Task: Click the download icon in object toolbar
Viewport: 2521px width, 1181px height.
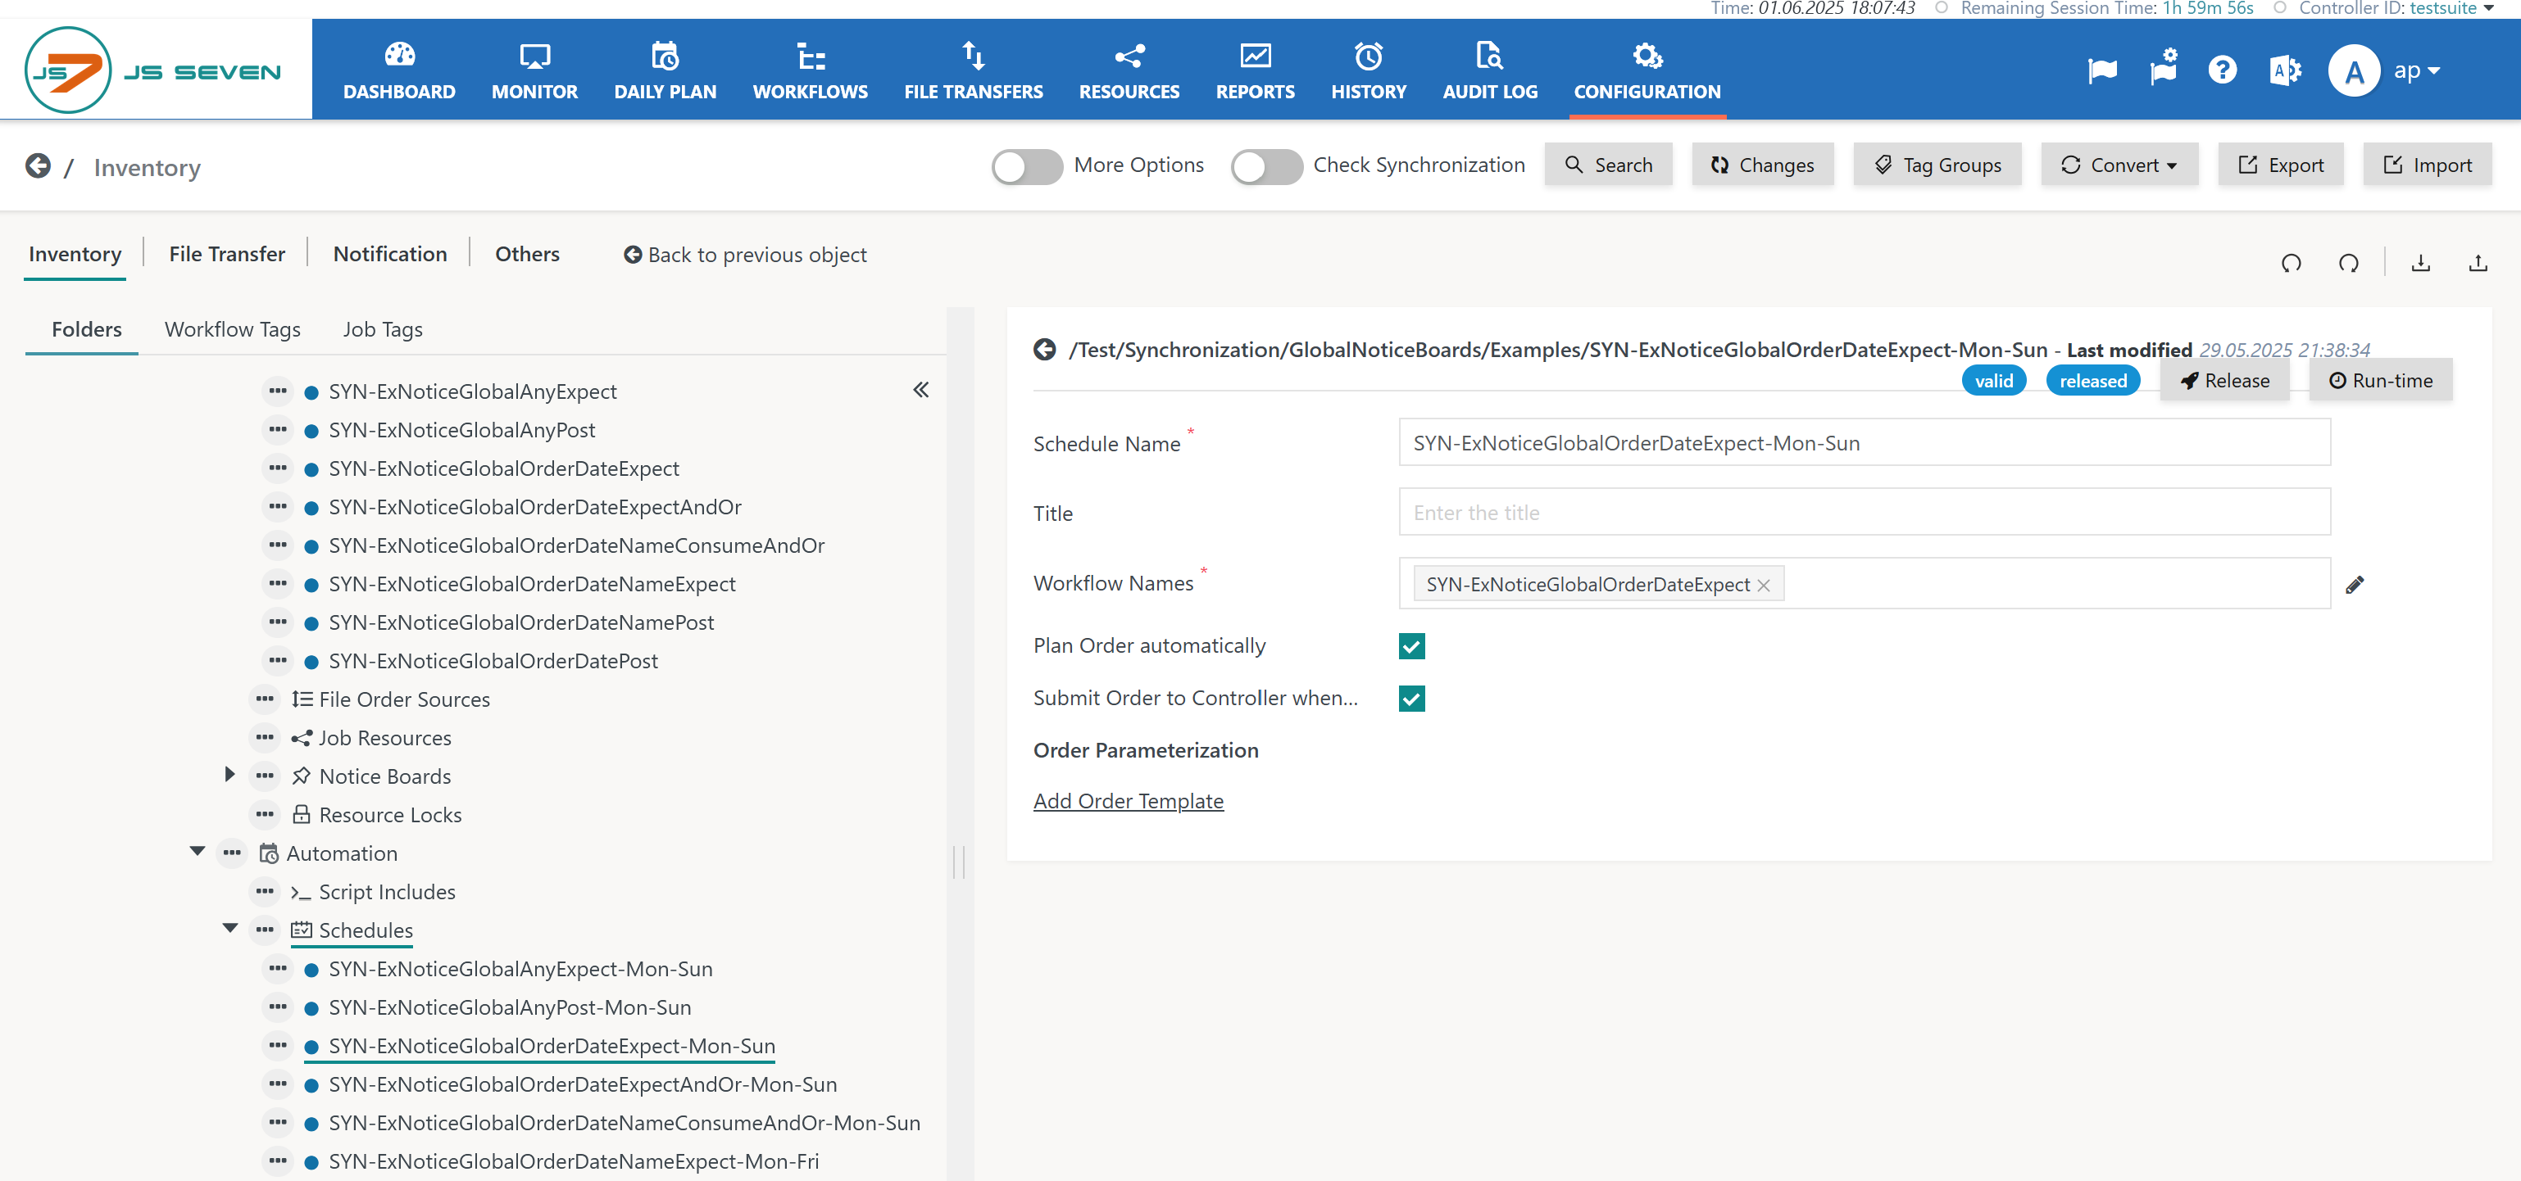Action: [2419, 263]
